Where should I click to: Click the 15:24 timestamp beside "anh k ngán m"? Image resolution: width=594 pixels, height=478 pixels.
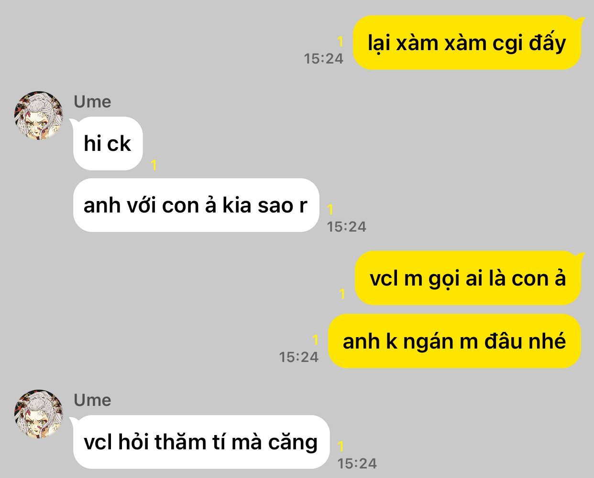pos(299,357)
